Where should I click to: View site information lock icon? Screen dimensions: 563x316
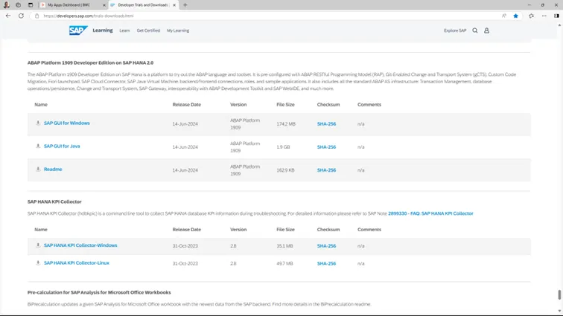point(36,16)
